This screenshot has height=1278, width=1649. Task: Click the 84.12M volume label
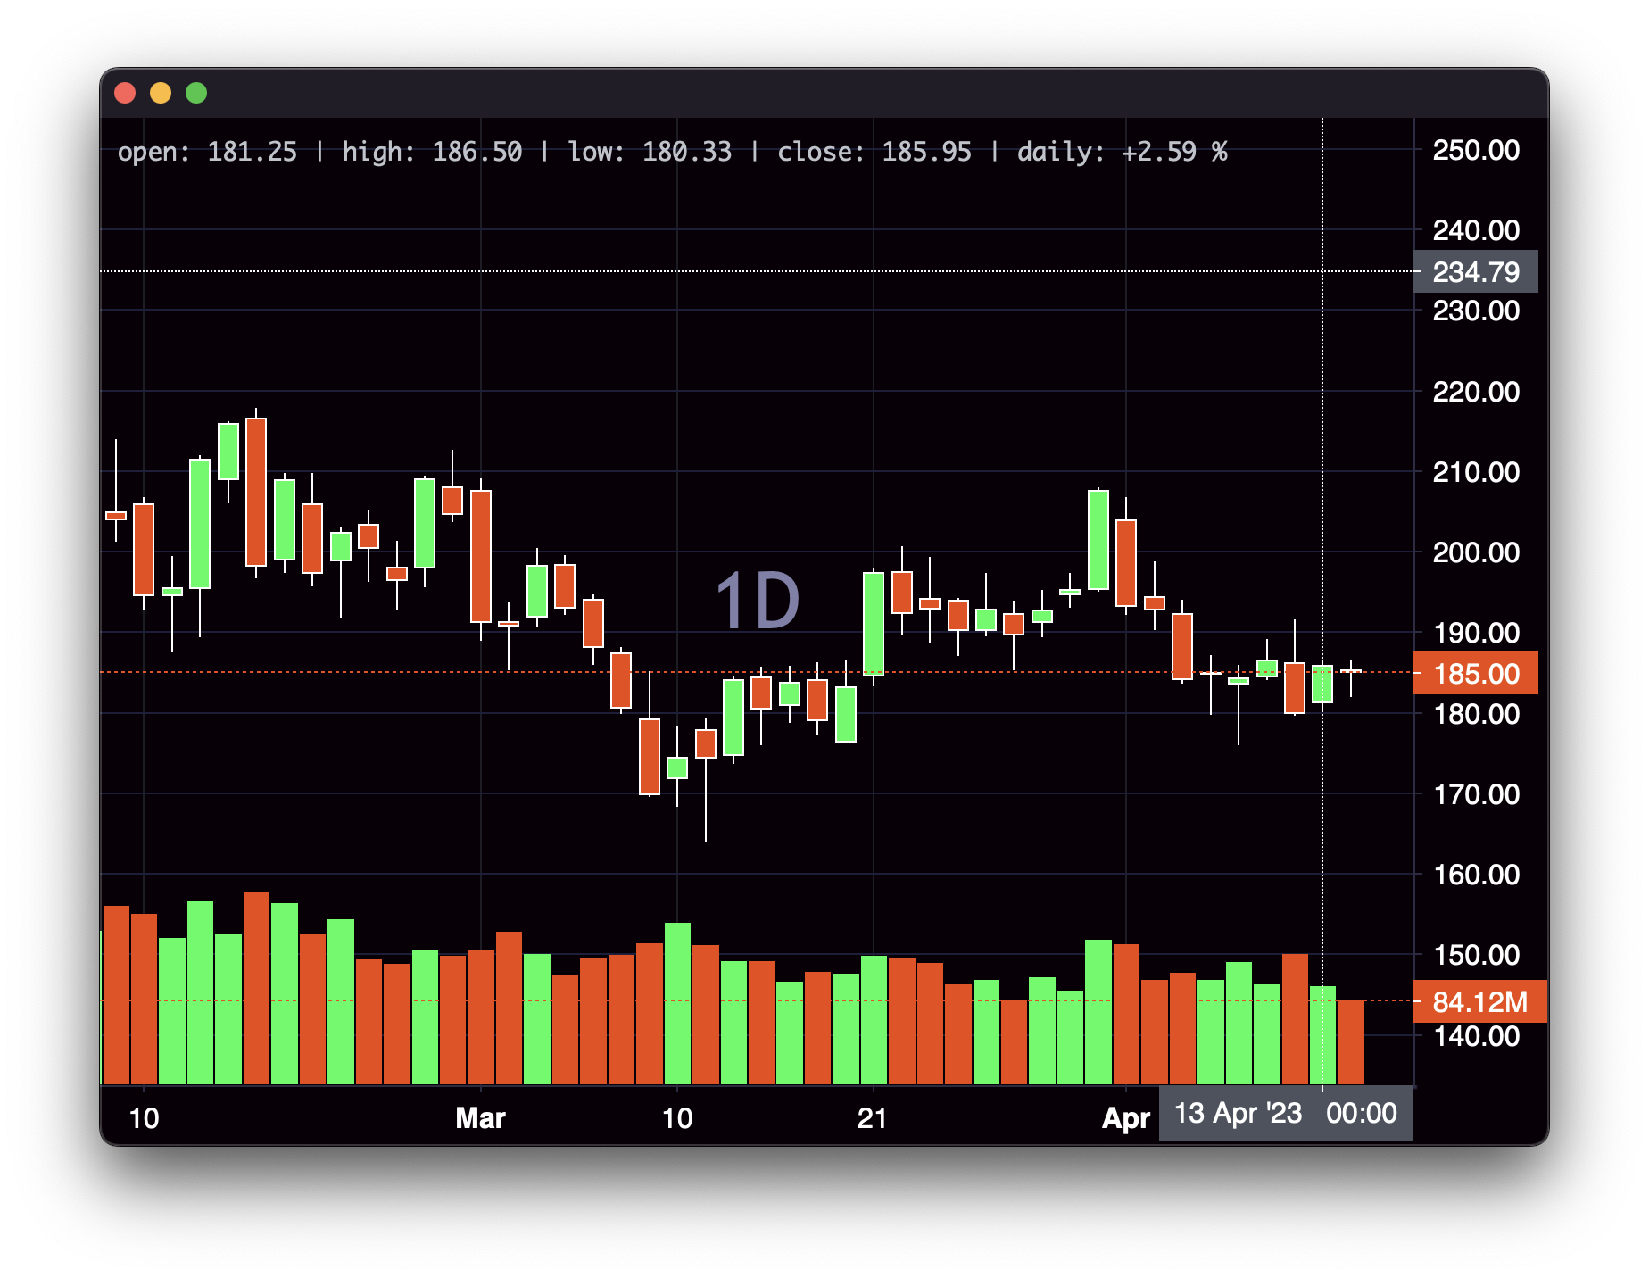coord(1479,1001)
